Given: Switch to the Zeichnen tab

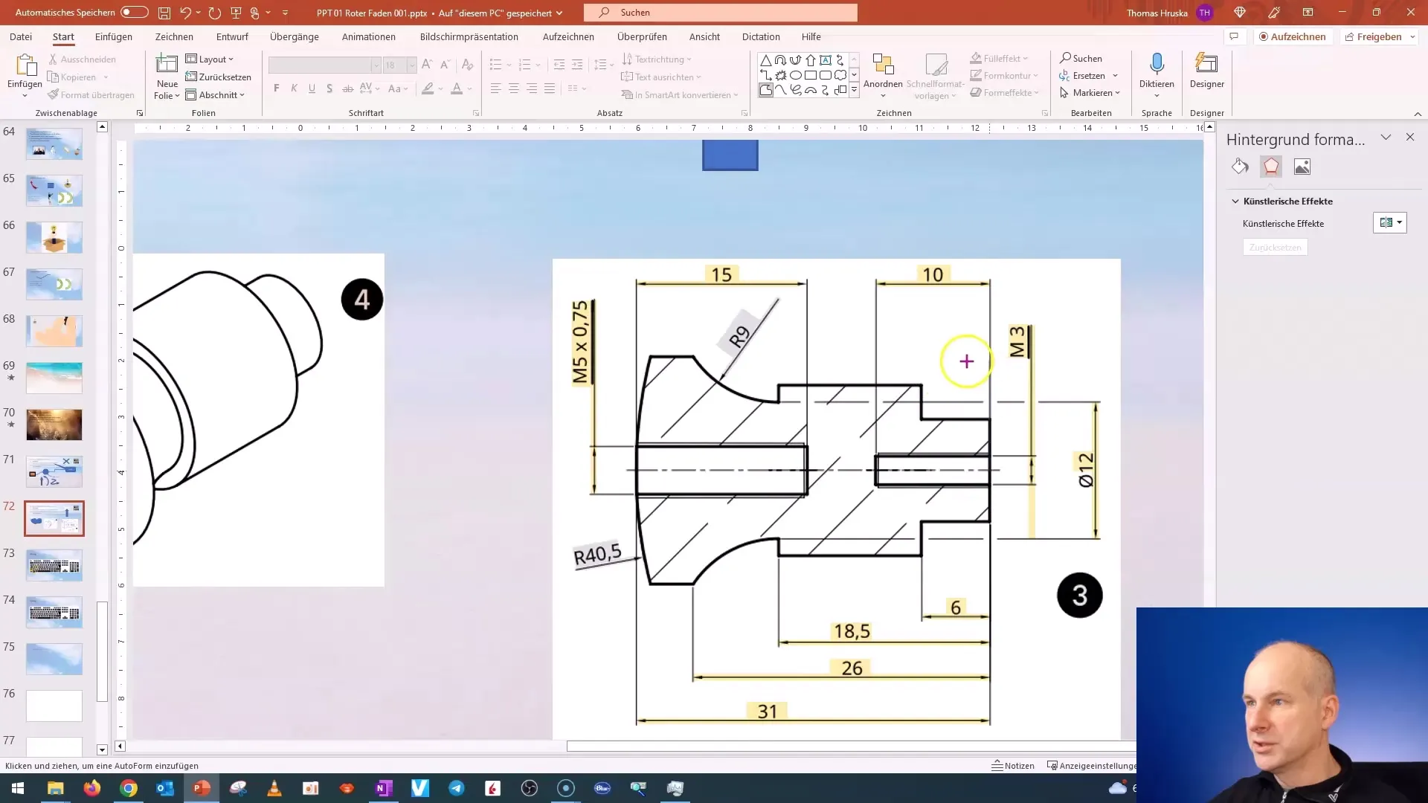Looking at the screenshot, I should [174, 36].
